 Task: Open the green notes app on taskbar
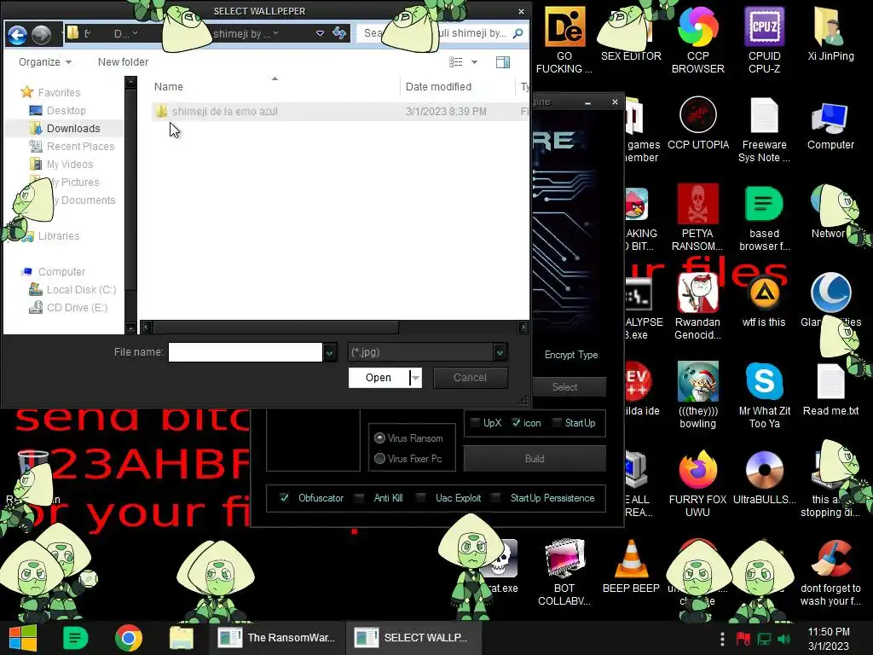(75, 638)
